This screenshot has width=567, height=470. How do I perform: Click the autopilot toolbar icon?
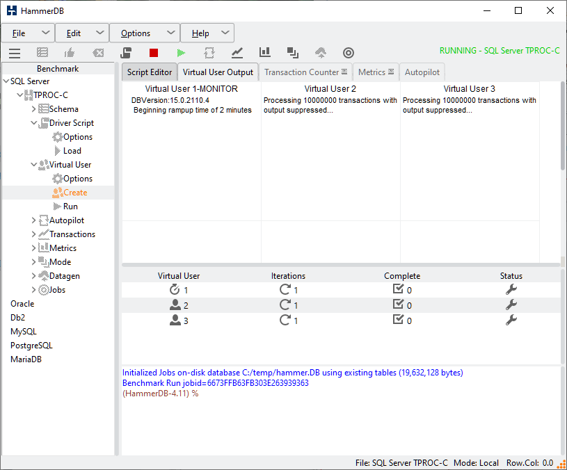click(209, 53)
